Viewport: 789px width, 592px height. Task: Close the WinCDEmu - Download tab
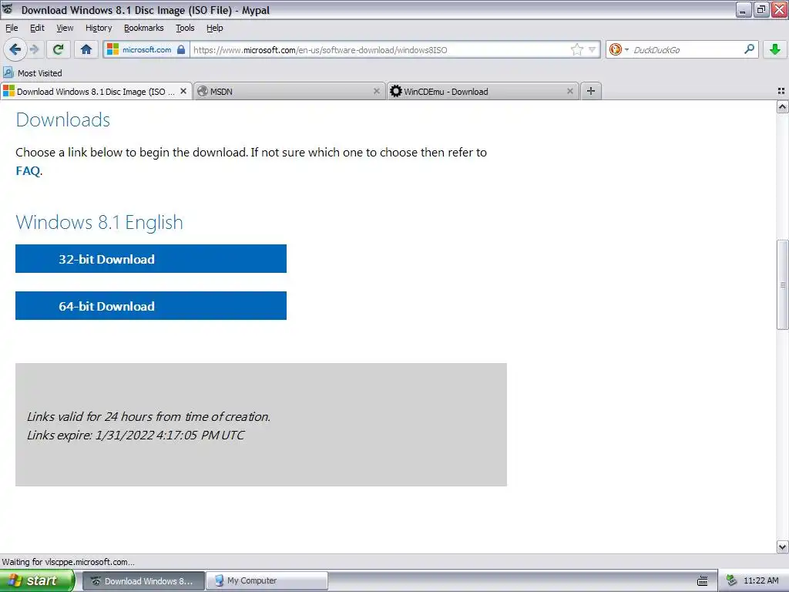tap(569, 91)
